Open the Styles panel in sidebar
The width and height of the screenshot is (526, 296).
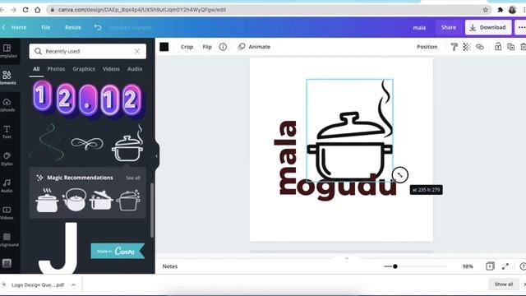coord(7,159)
